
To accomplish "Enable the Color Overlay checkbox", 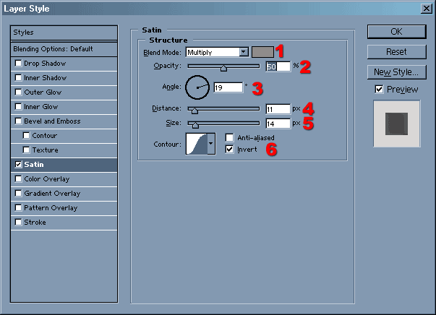I will pyautogui.click(x=18, y=179).
